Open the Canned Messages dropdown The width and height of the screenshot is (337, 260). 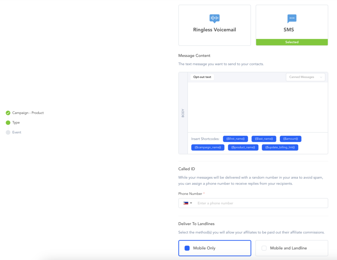click(x=305, y=77)
